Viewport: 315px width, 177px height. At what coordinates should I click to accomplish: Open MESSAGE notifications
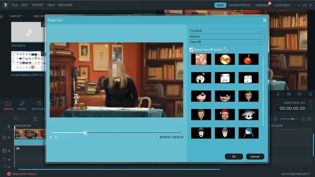click(262, 5)
